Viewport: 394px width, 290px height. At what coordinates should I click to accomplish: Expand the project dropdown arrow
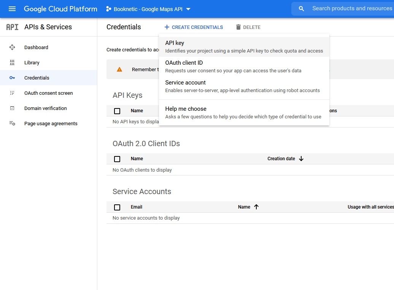point(188,9)
